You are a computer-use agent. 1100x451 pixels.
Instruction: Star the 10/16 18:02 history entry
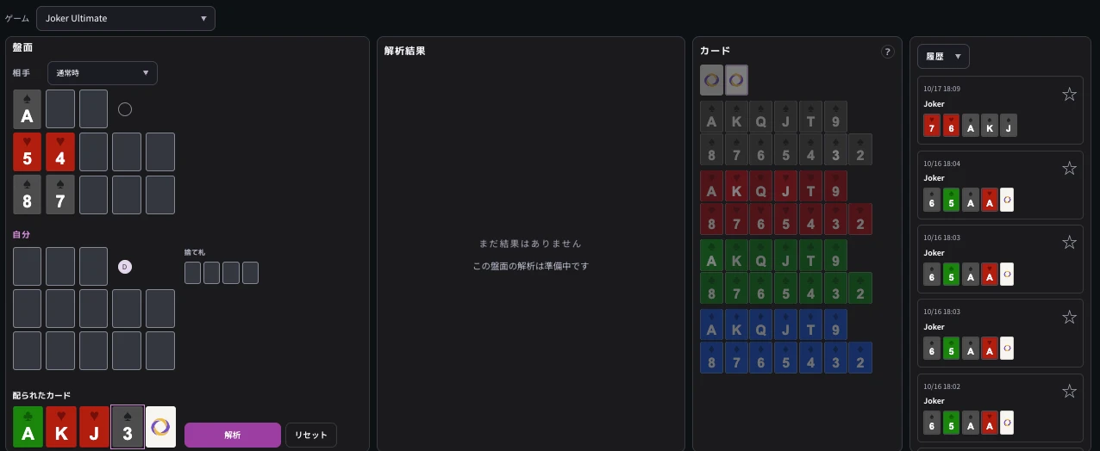1069,391
